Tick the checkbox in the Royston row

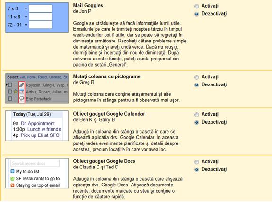tap(10, 84)
